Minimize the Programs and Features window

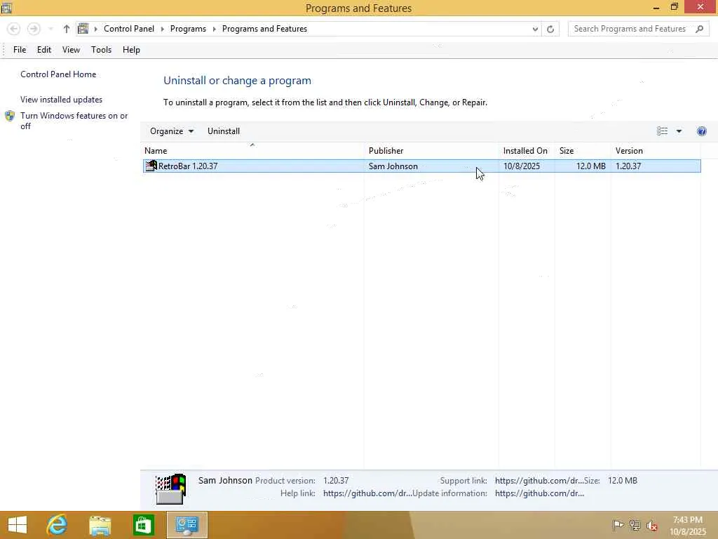(656, 8)
